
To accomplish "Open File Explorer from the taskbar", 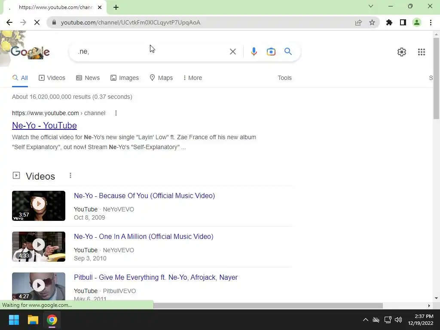I will (x=33, y=320).
